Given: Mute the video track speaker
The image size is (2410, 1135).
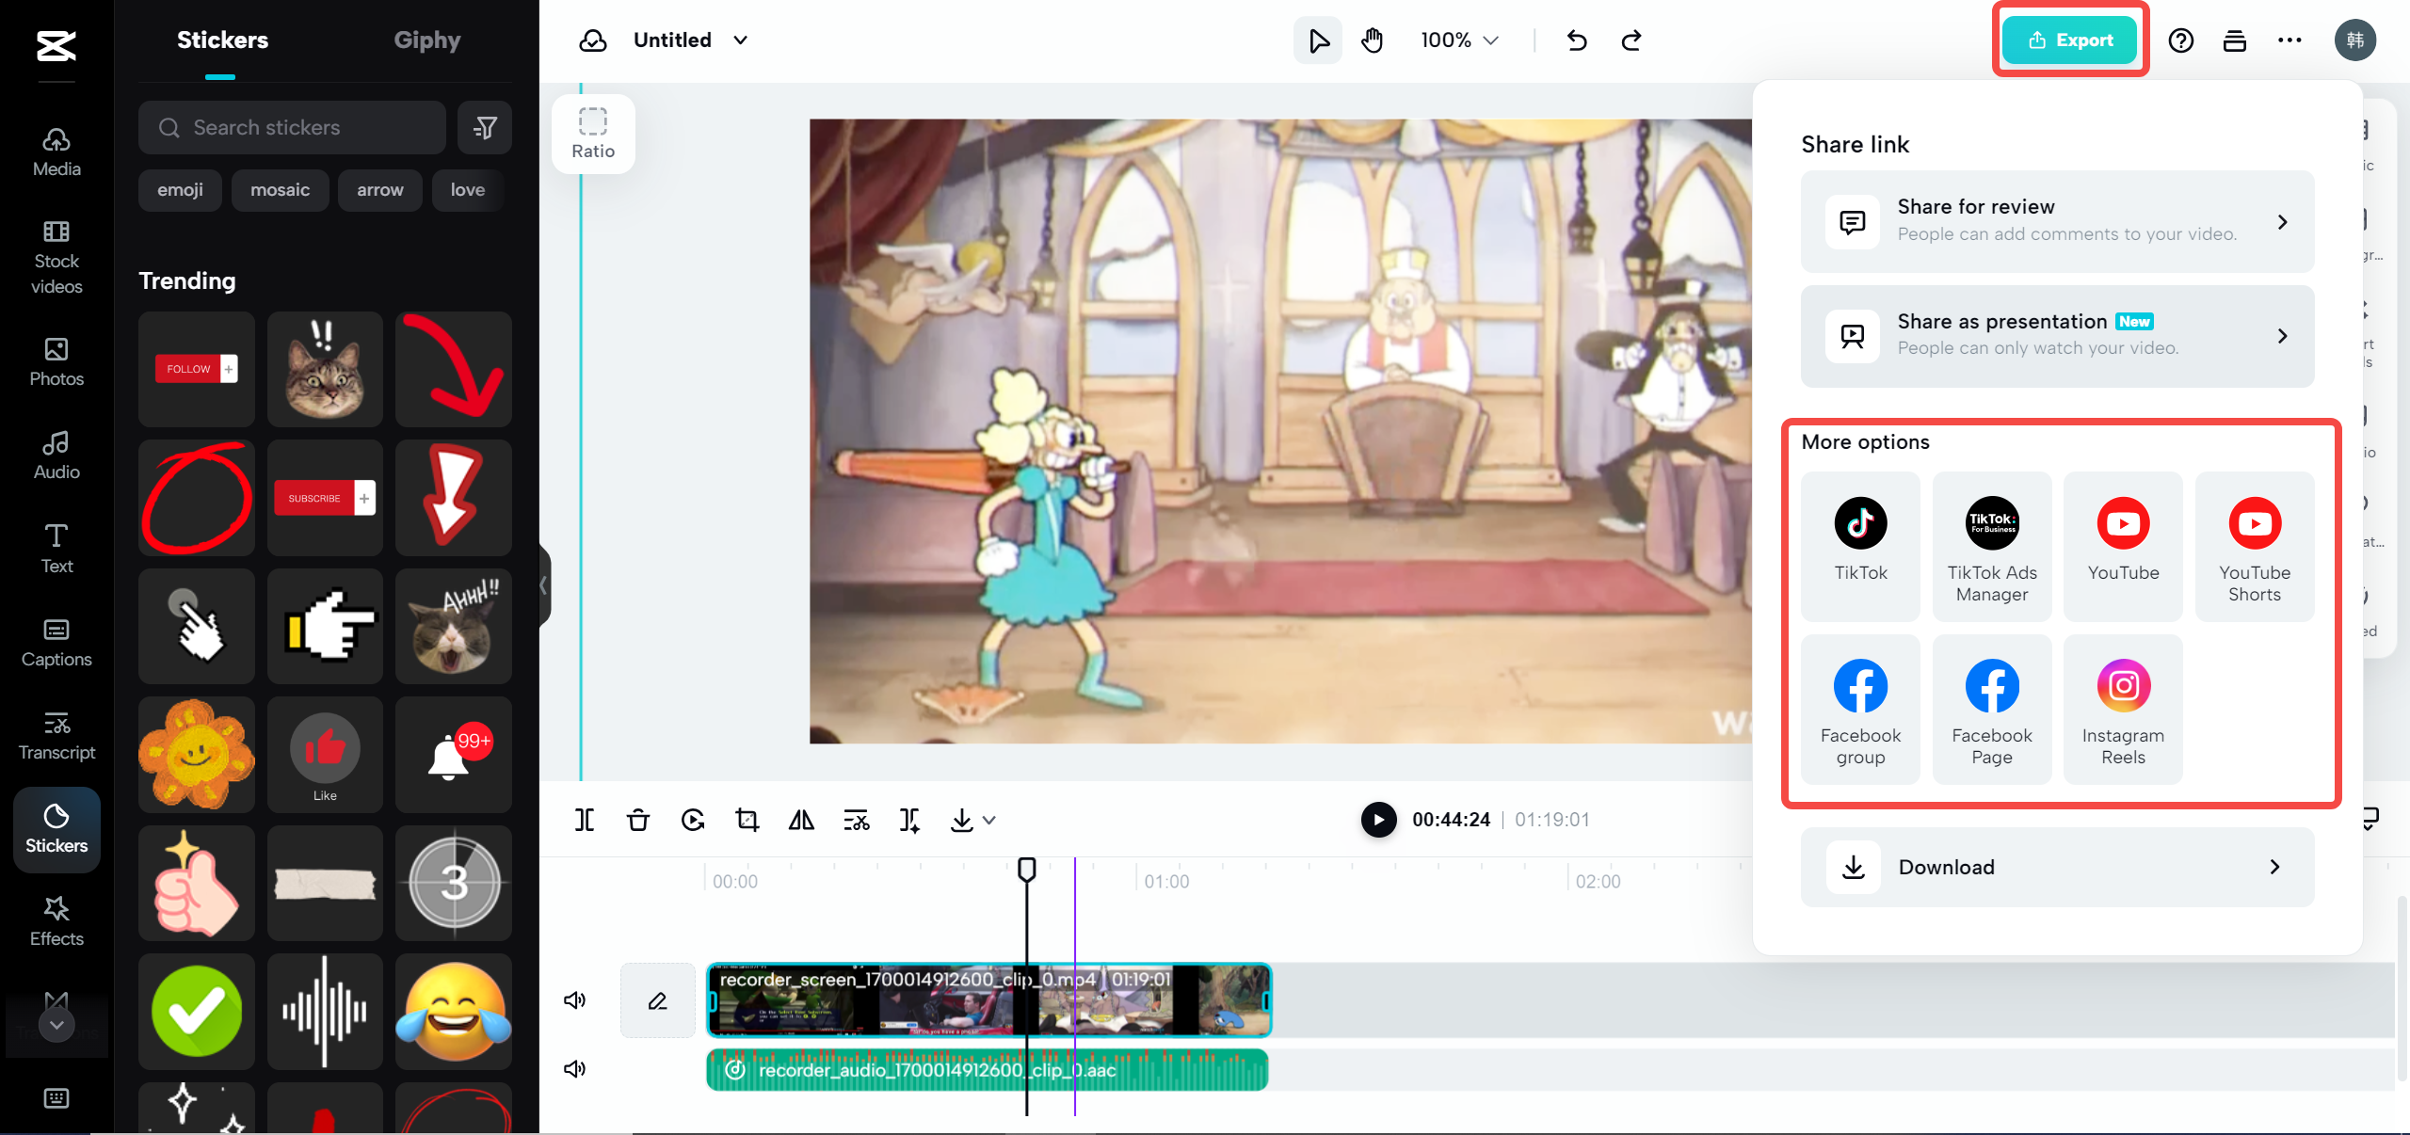Looking at the screenshot, I should [574, 999].
